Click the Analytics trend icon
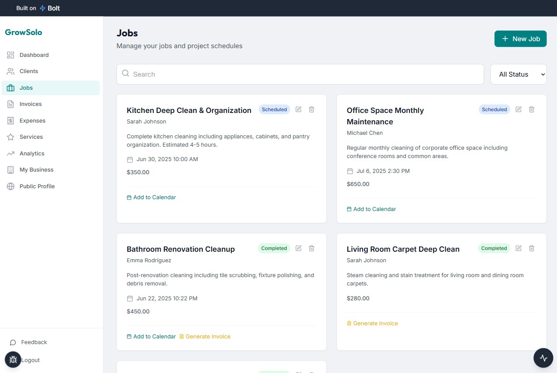This screenshot has height=373, width=557. tap(11, 153)
